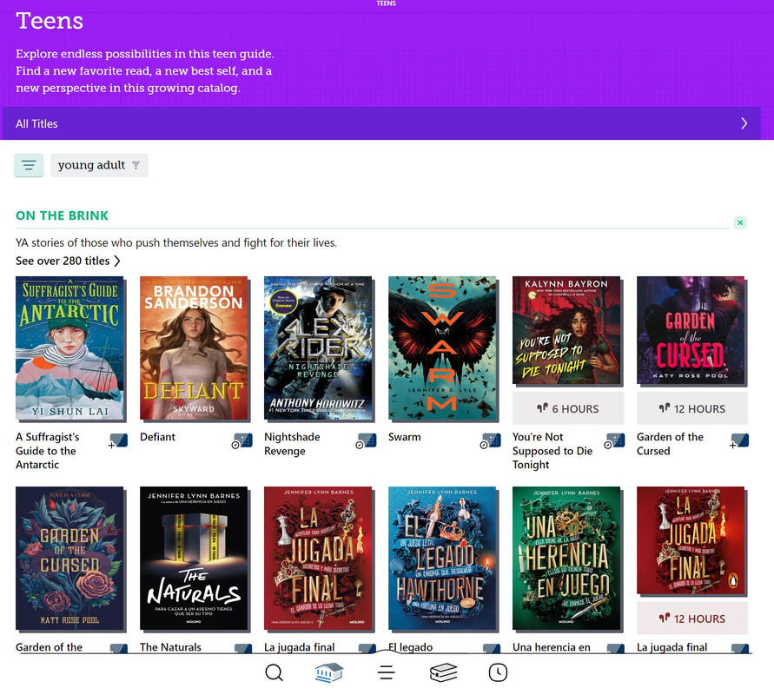The width and height of the screenshot is (774, 695).
Task: Click the action icon beside Una herencia en
Action: point(616,648)
